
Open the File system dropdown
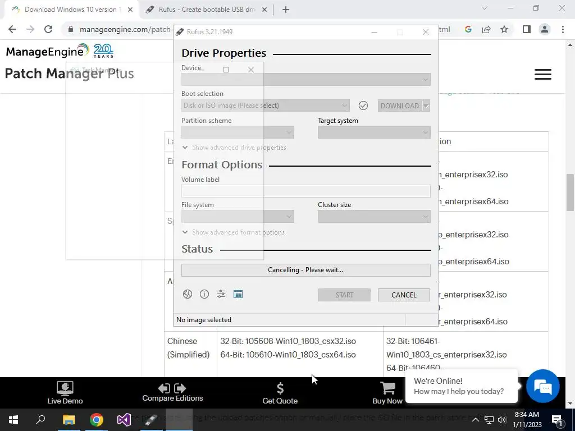point(238,217)
